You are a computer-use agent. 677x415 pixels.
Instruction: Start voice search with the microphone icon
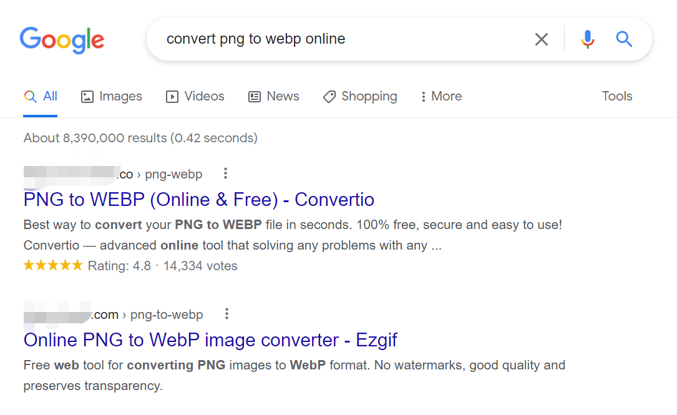pyautogui.click(x=587, y=39)
